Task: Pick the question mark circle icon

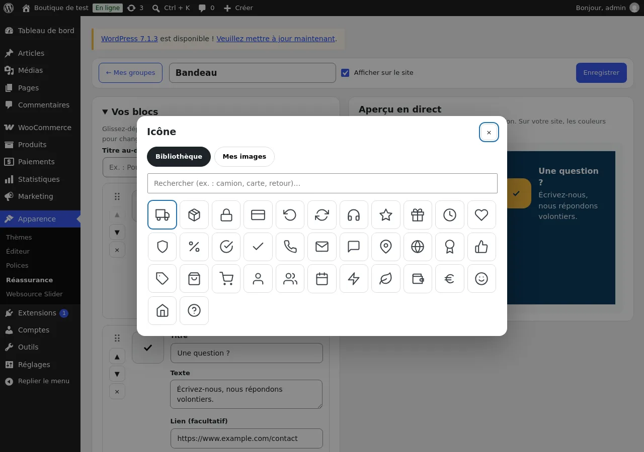Action: 194,310
